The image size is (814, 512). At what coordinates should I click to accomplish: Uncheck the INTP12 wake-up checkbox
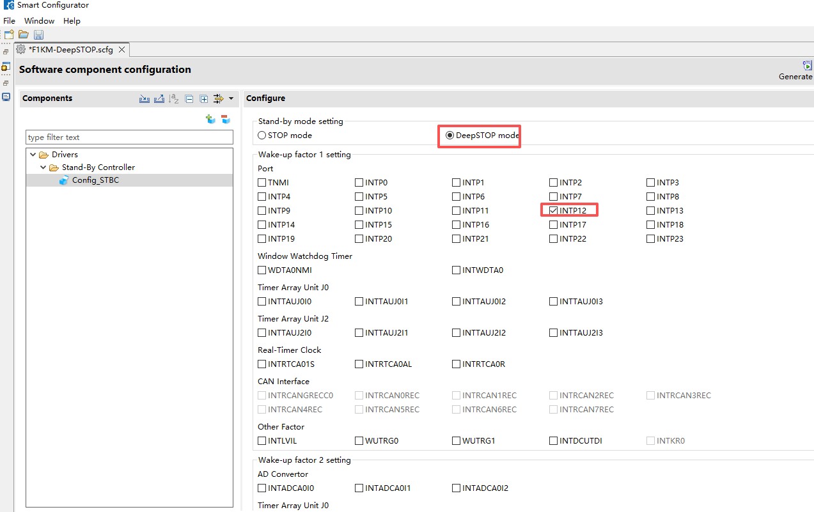[554, 210]
